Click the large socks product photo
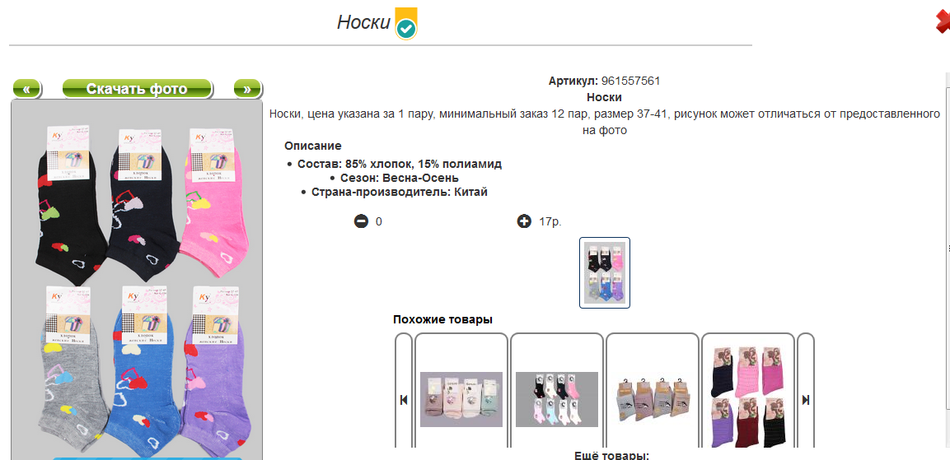The height and width of the screenshot is (460, 950). click(x=137, y=278)
